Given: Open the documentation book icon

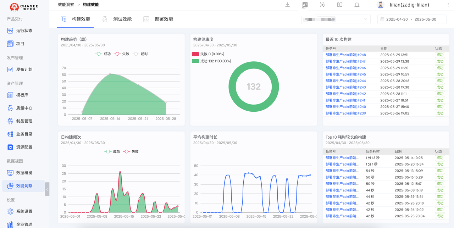Looking at the screenshot, I should coord(339,5).
